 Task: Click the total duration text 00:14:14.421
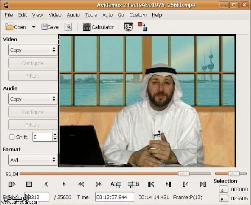(154, 197)
